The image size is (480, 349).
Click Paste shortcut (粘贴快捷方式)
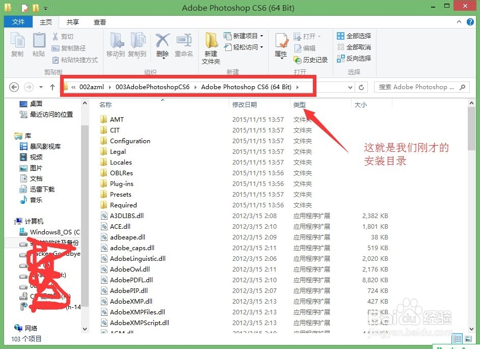[75, 60]
